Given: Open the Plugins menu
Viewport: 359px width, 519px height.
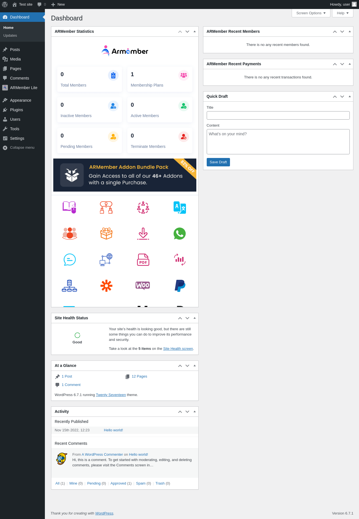Looking at the screenshot, I should coord(22,110).
